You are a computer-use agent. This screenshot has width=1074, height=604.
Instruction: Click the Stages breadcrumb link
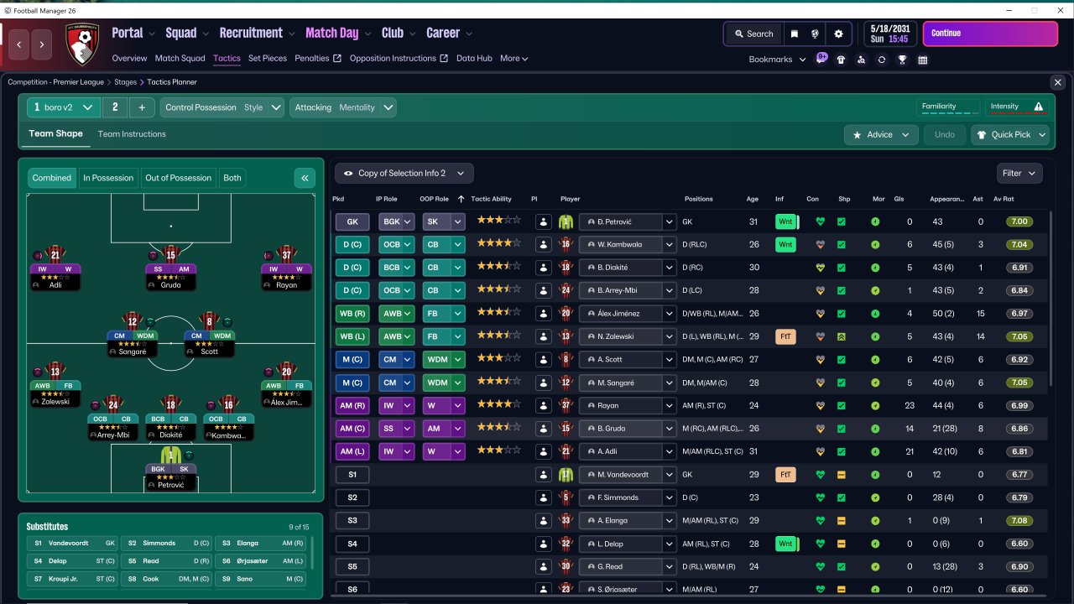[126, 82]
